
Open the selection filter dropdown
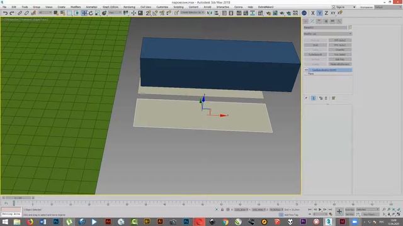click(45, 13)
